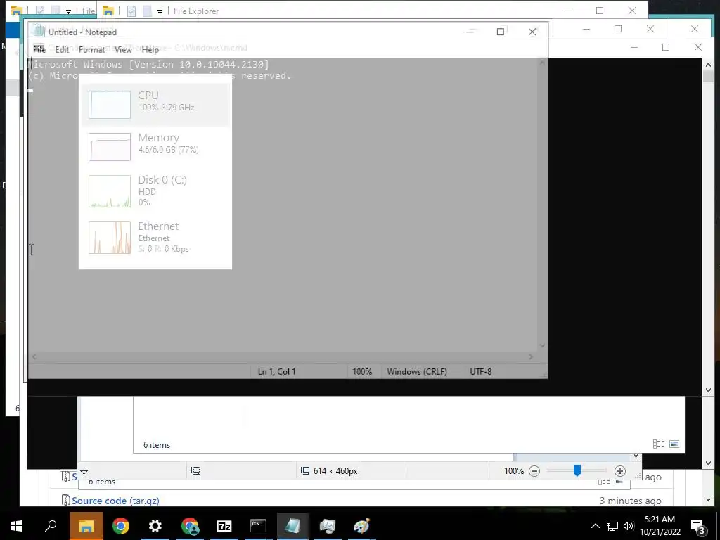Click the cursor position icon in Paint status bar

coord(84,470)
